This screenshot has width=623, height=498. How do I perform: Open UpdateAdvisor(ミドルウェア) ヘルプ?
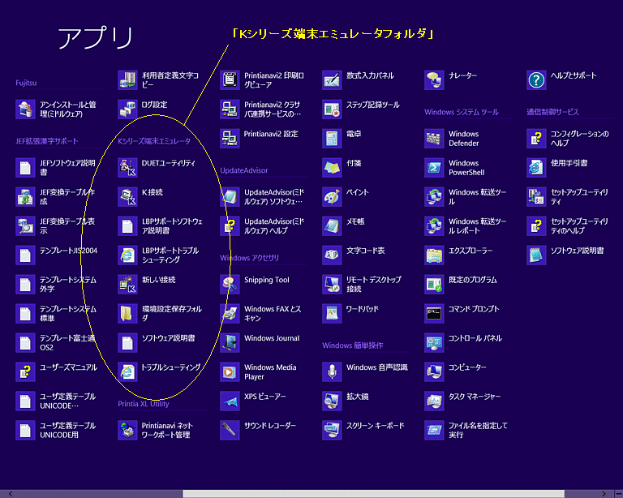pos(230,225)
